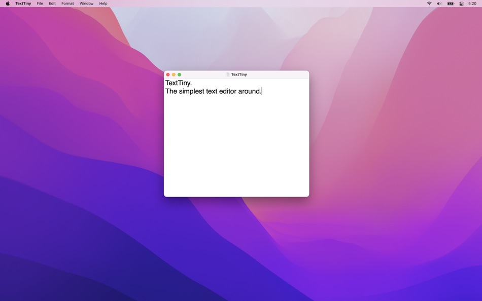Open the Apple menu

click(8, 4)
